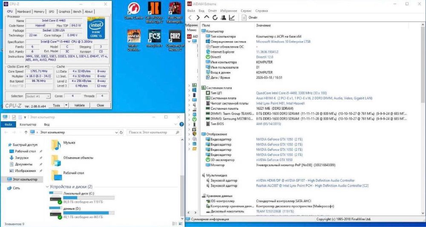Viewport: 426px width, 227px height.
Task: Click CPU-Z Close button
Action: pos(100,105)
